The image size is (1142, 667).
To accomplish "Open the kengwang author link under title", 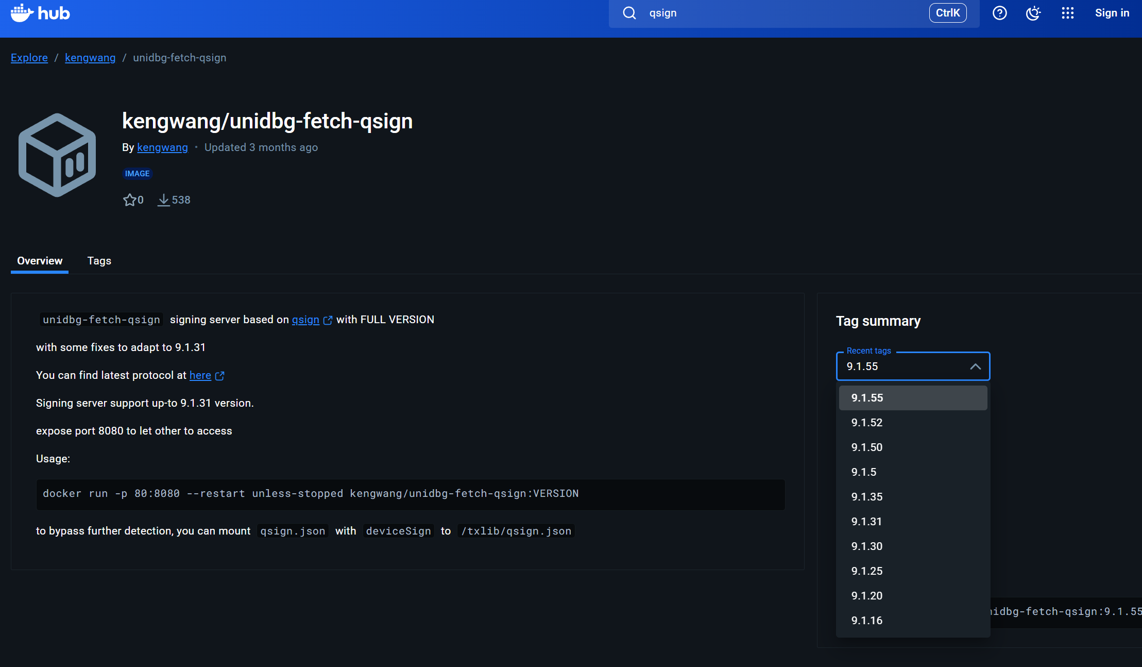I will point(162,147).
